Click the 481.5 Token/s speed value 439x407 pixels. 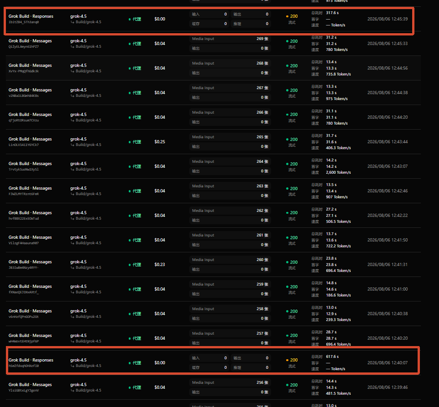point(338,393)
